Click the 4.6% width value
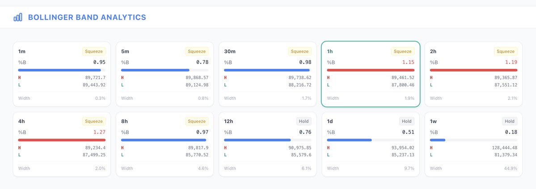536x189 pixels. pyautogui.click(x=203, y=168)
